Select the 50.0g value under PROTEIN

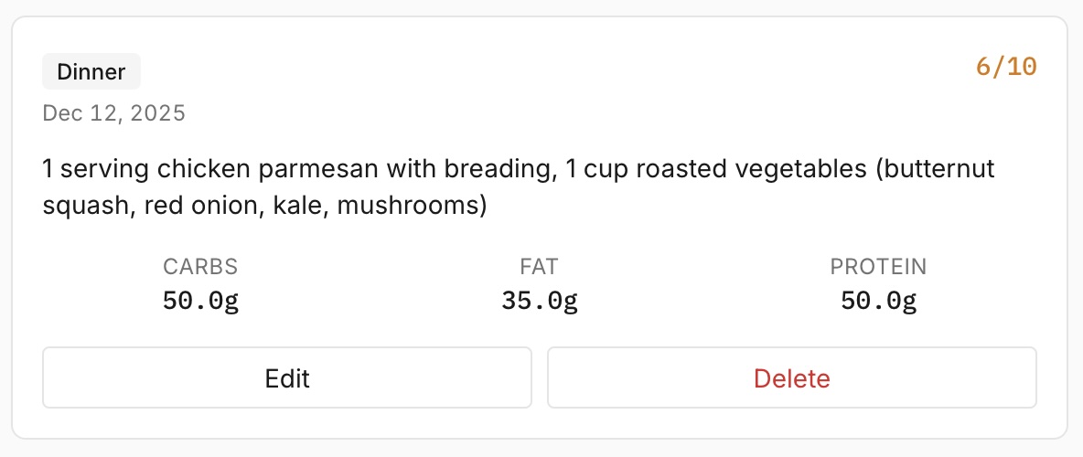click(878, 300)
